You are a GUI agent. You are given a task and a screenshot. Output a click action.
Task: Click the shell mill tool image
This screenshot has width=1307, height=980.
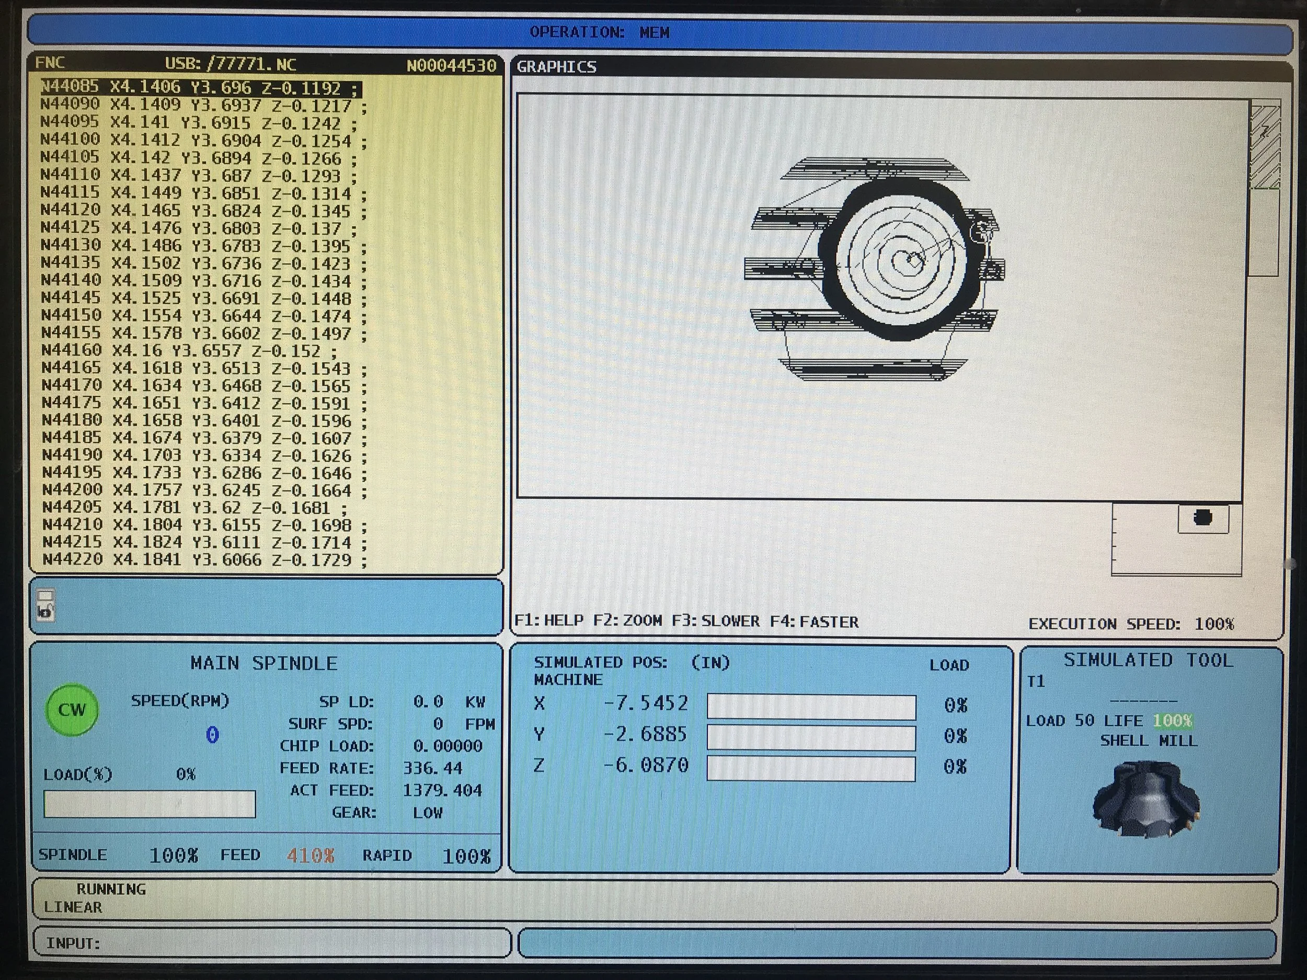1147,800
